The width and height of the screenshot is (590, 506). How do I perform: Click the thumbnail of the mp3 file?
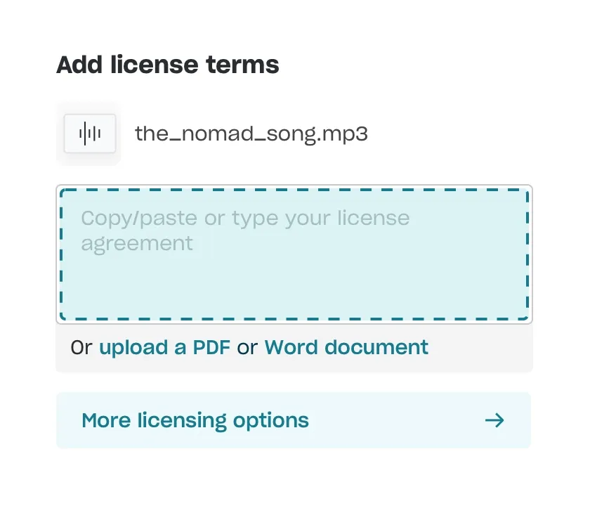89,133
